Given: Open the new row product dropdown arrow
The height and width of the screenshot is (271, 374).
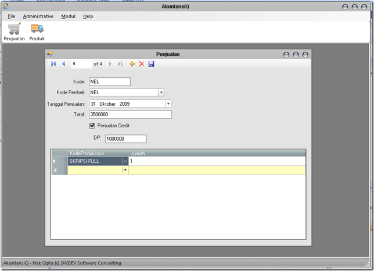Looking at the screenshot, I should click(125, 170).
